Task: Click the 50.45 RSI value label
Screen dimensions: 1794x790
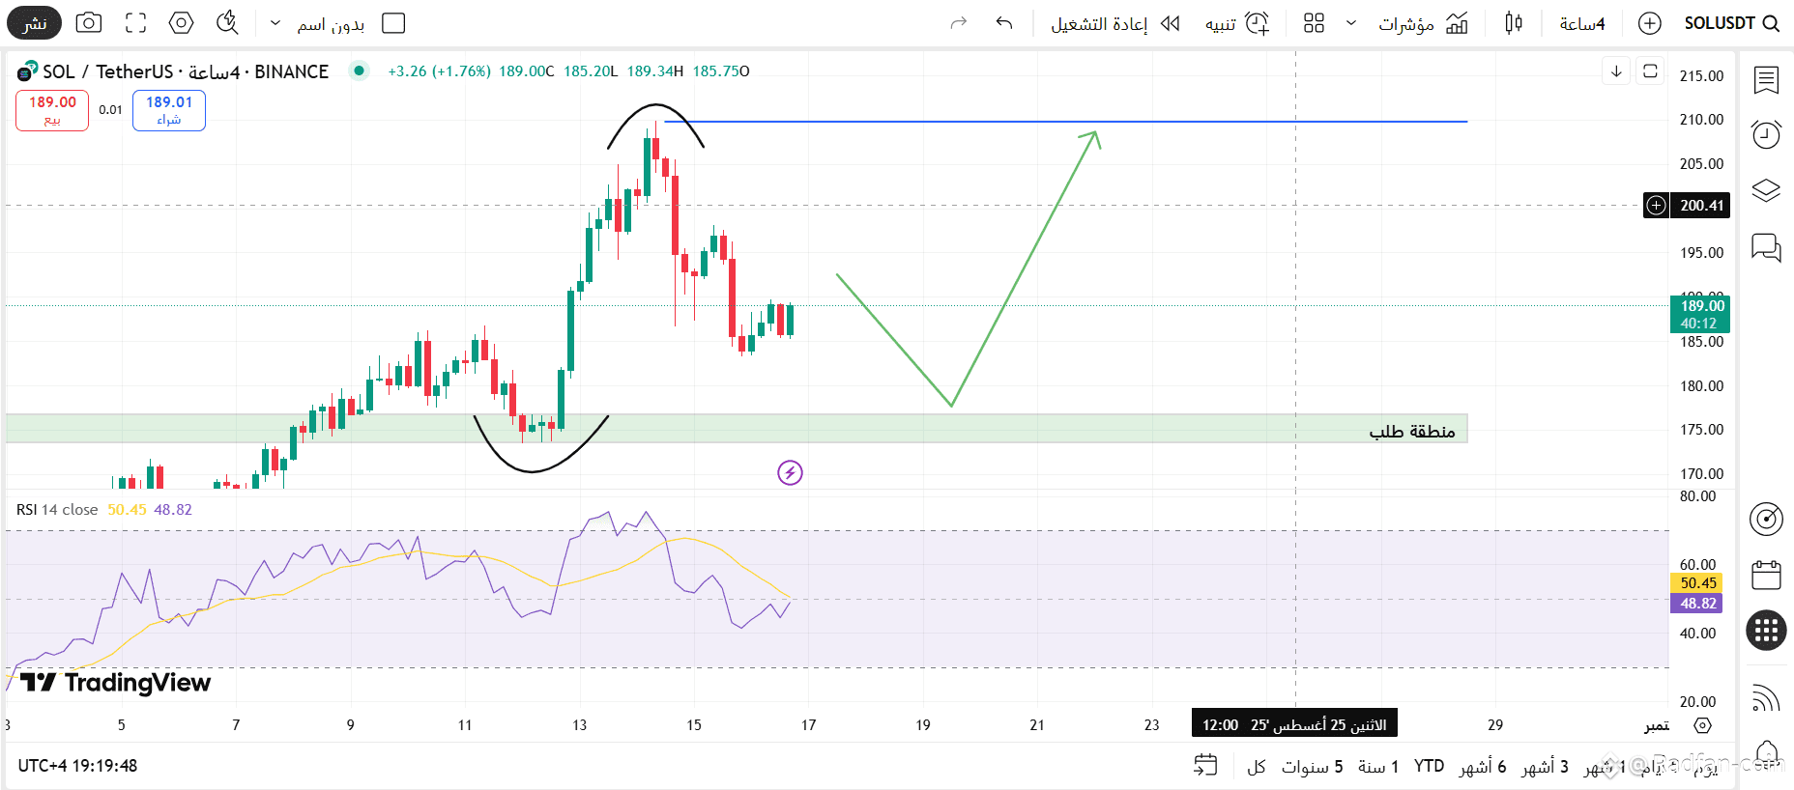Action: coord(1697,583)
